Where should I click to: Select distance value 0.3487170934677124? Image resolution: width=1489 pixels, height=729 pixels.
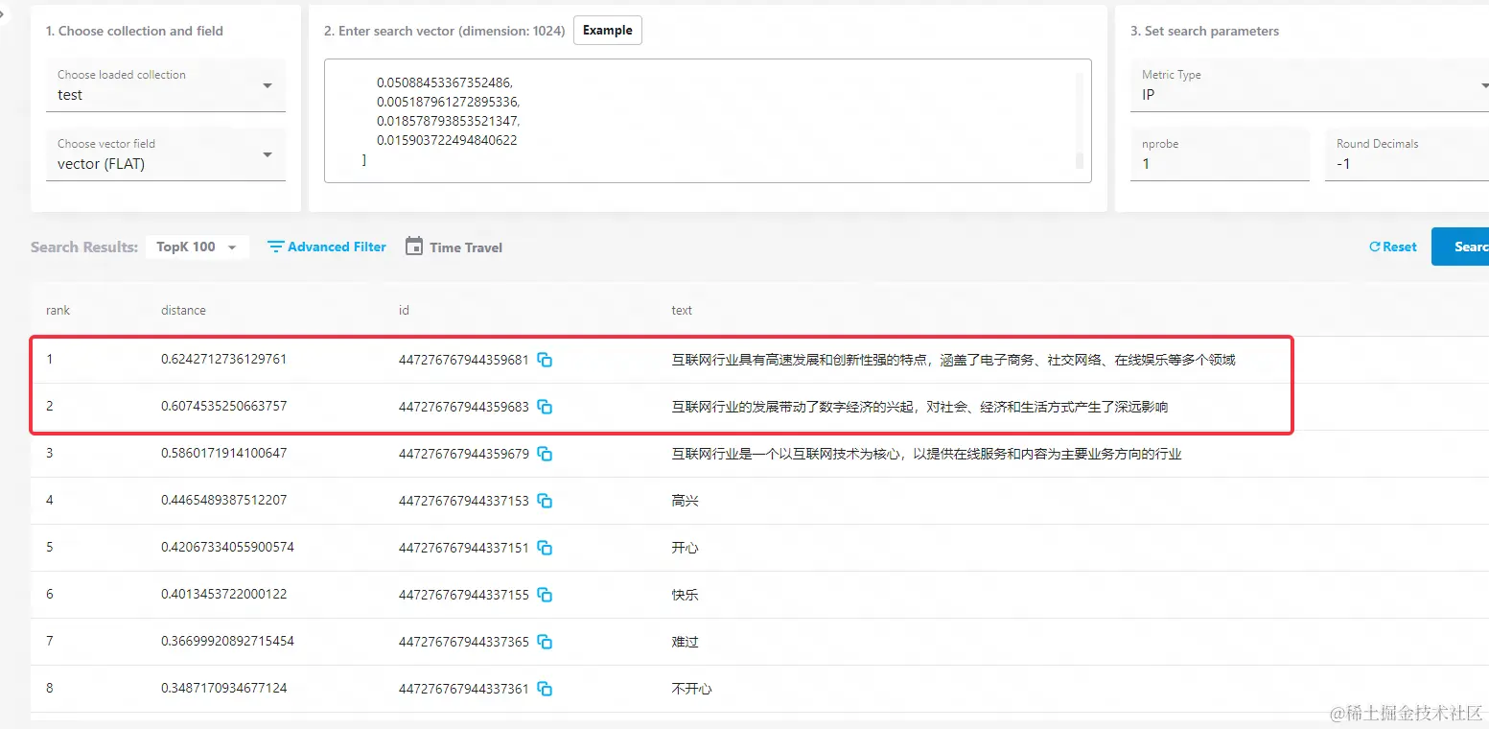coord(223,688)
